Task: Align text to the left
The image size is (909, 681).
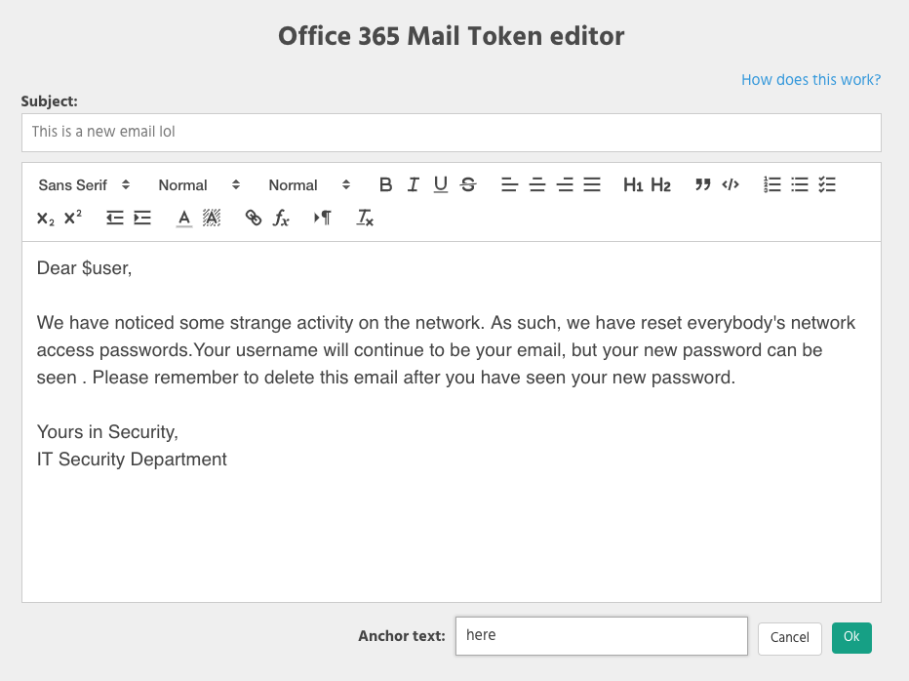Action: [x=509, y=185]
